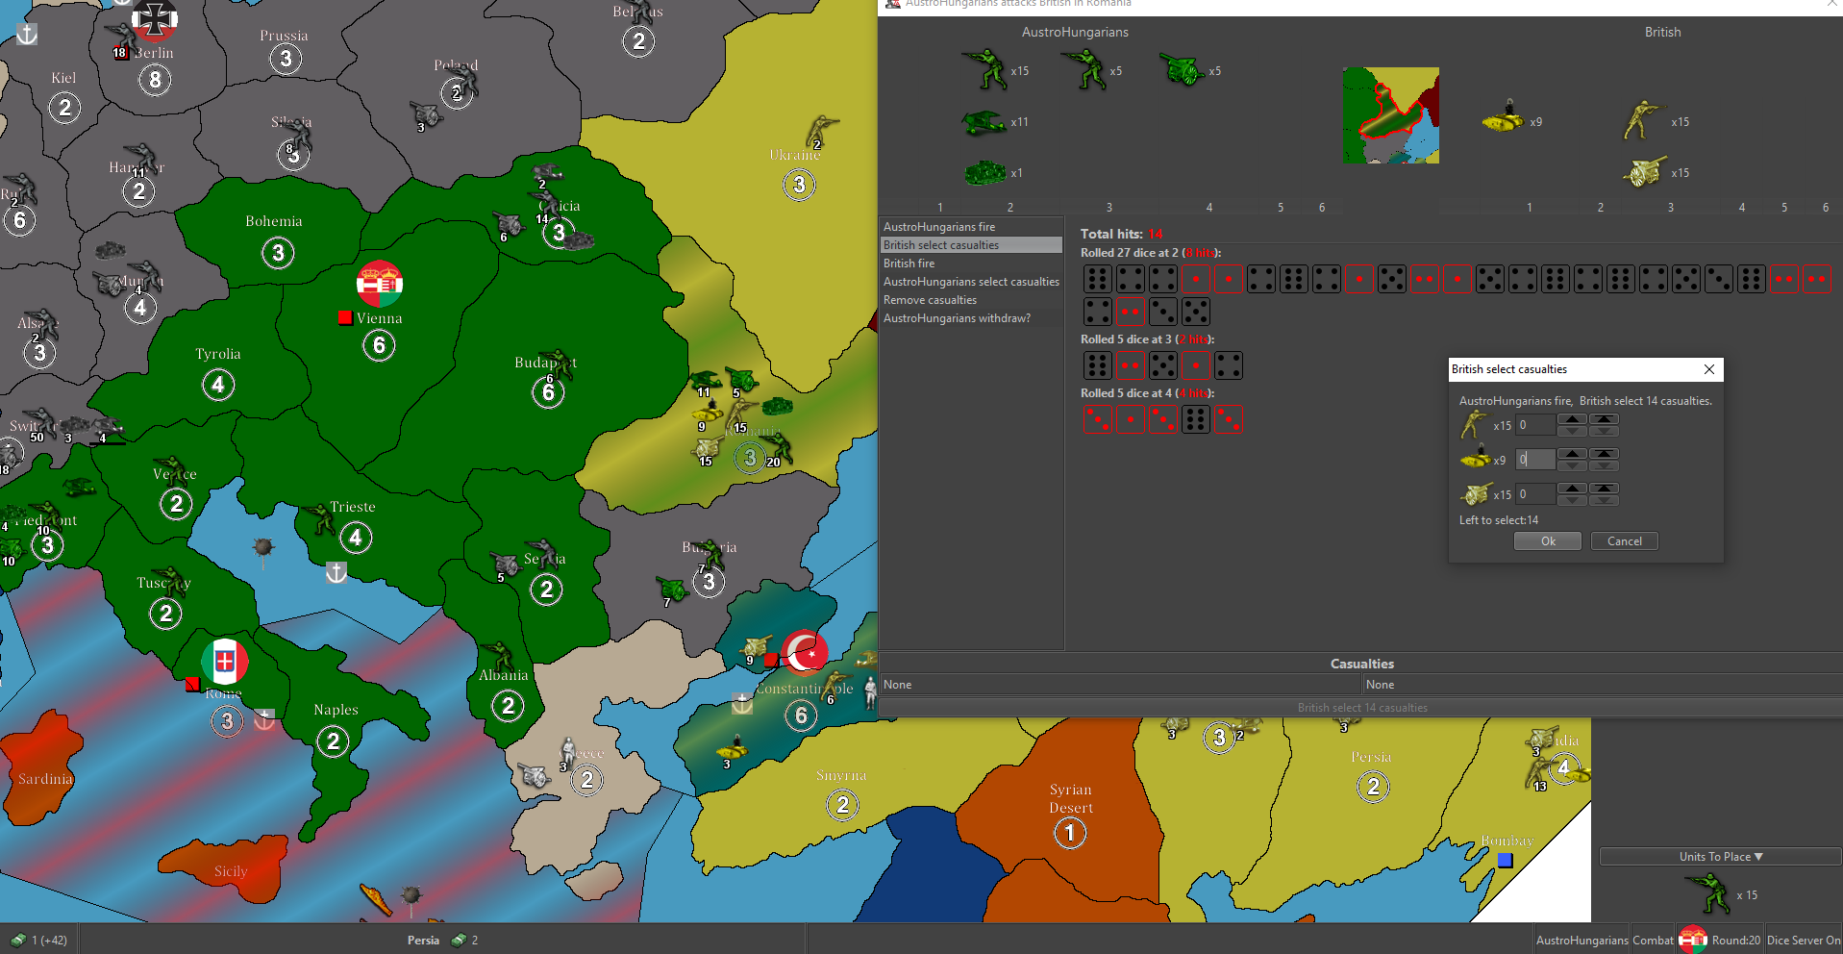Screen dimensions: 1843x954
Task: Expand the Units To Place panel
Action: [1720, 857]
